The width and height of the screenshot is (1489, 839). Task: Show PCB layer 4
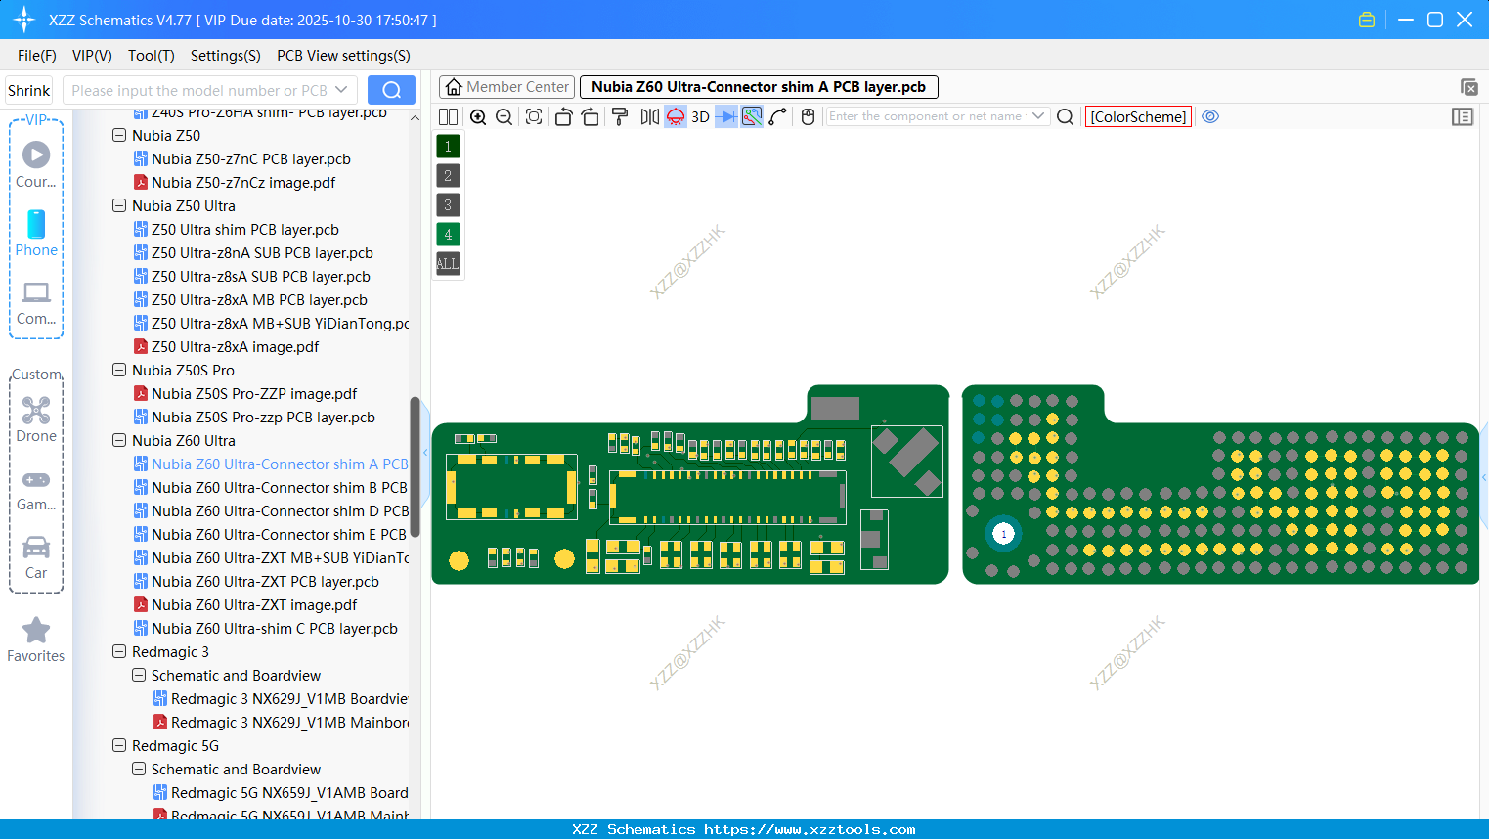[x=448, y=235]
